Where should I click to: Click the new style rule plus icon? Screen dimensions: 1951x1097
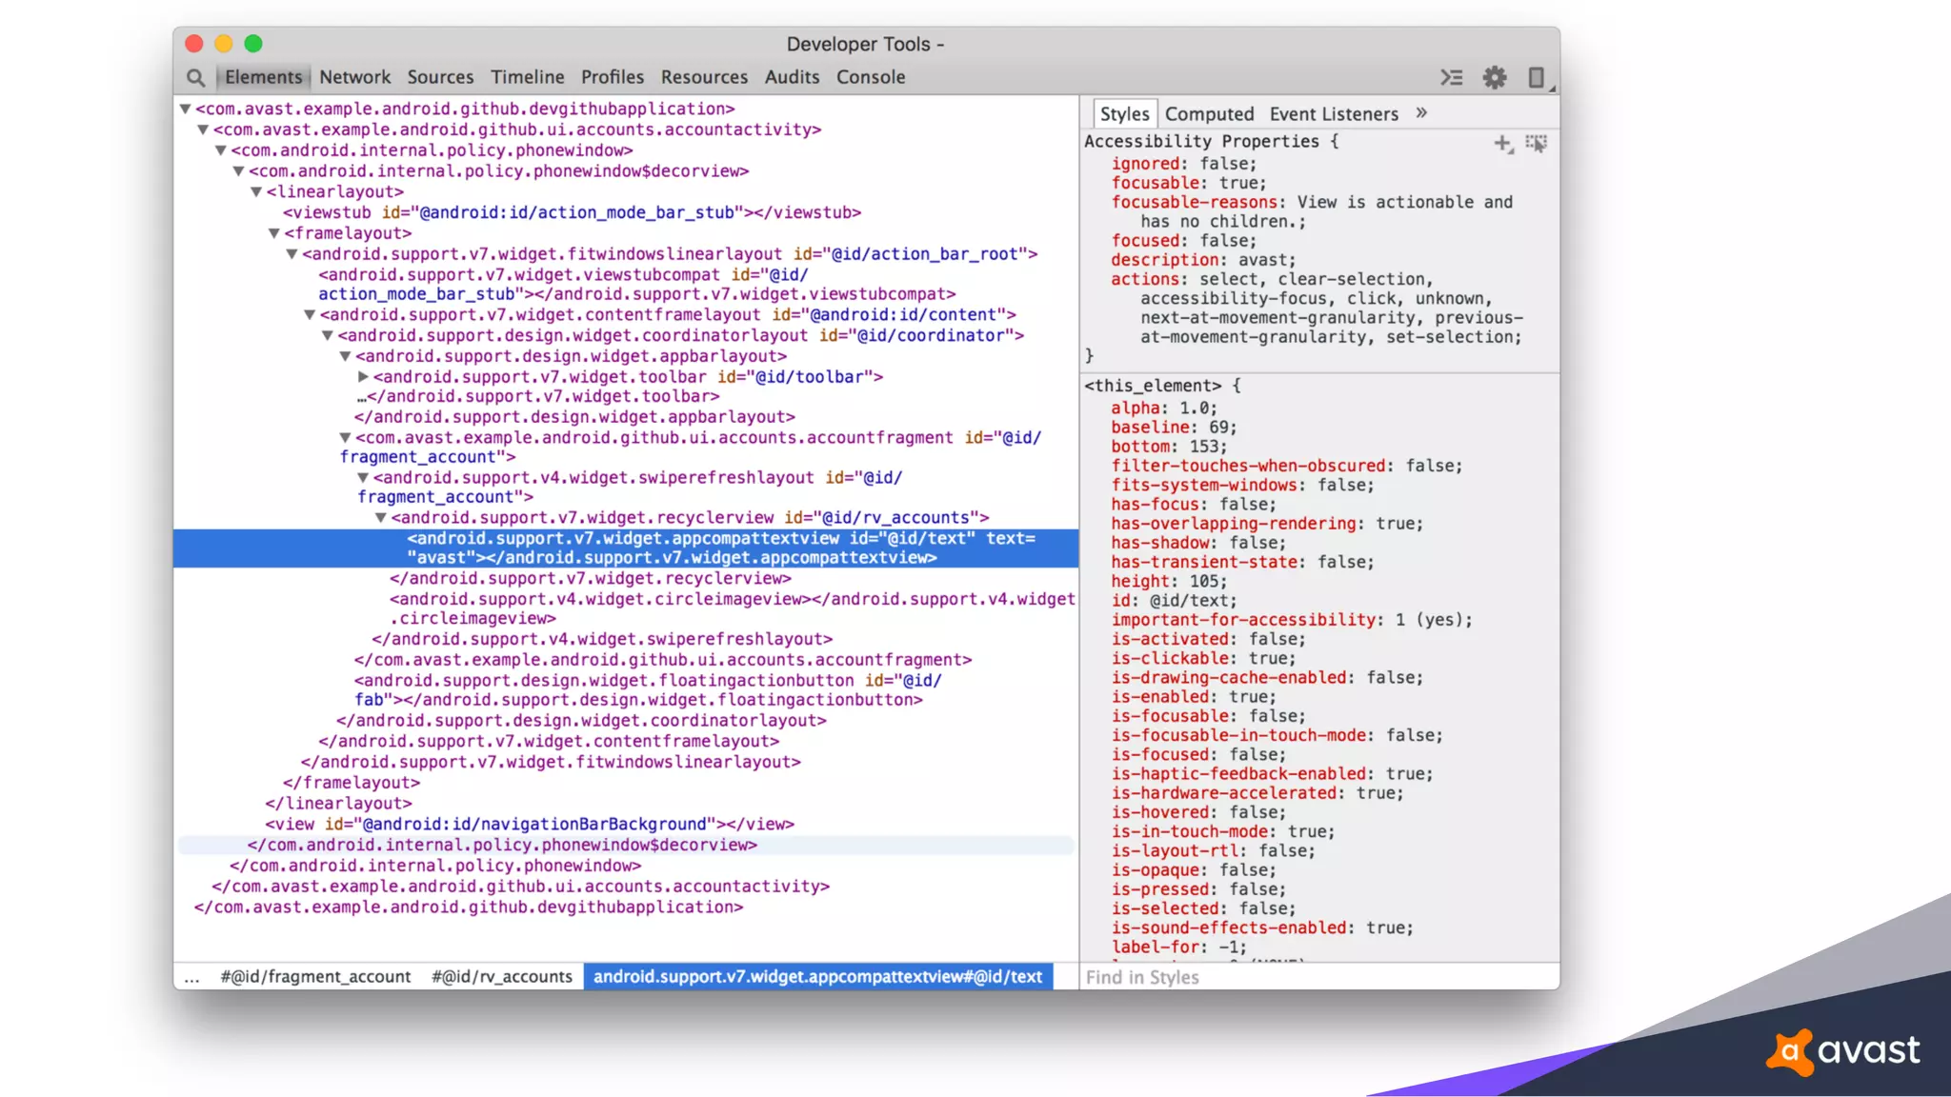click(x=1502, y=143)
